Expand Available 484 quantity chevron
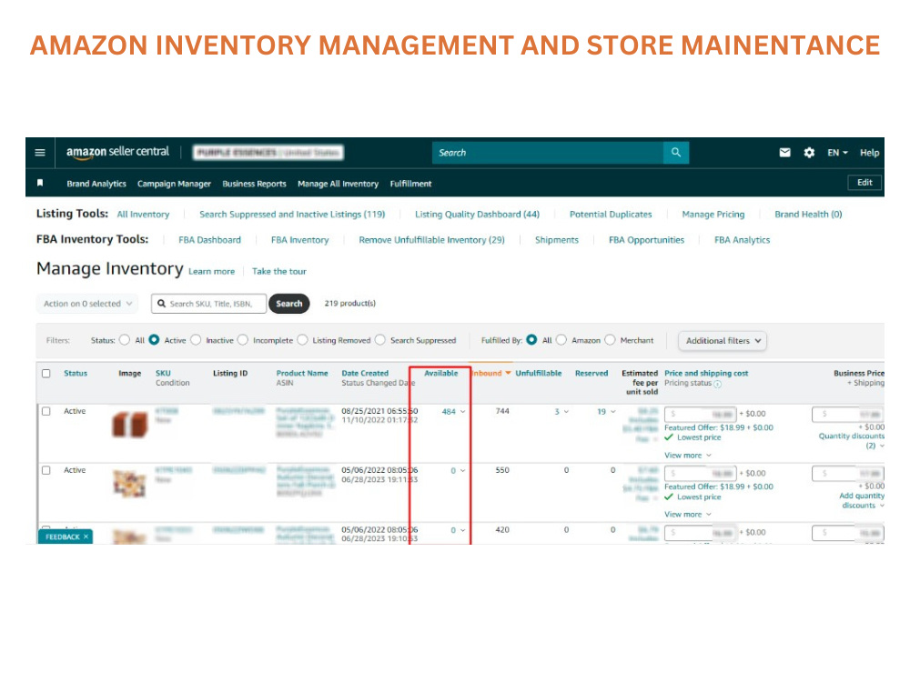 coord(463,412)
